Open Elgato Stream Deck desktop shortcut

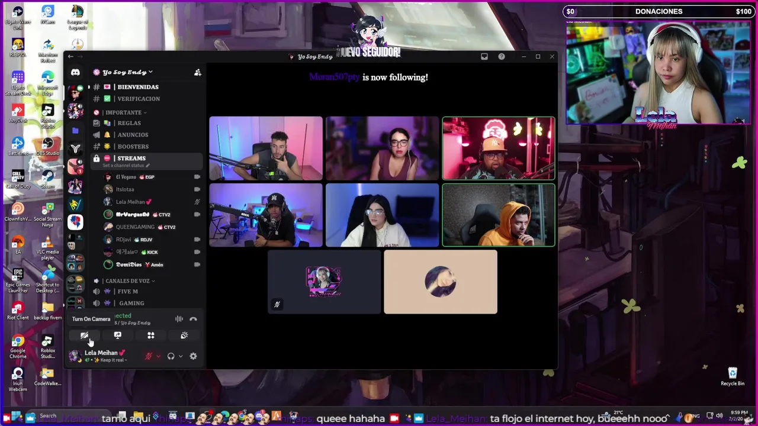pyautogui.click(x=18, y=84)
